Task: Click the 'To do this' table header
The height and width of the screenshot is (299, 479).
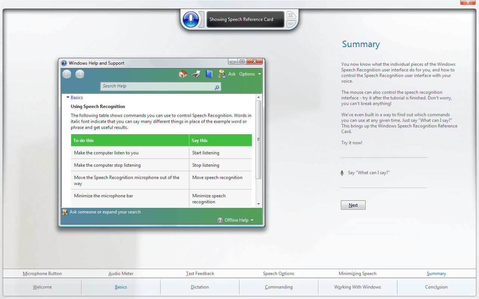Action: pos(130,141)
